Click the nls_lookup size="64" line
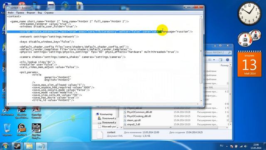The width and height of the screenshot is (266, 150). pyautogui.click(x=37, y=62)
